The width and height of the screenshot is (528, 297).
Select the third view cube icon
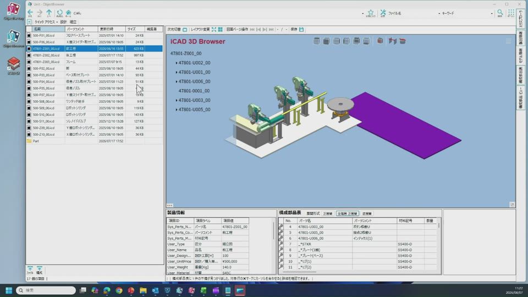pyautogui.click(x=337, y=41)
